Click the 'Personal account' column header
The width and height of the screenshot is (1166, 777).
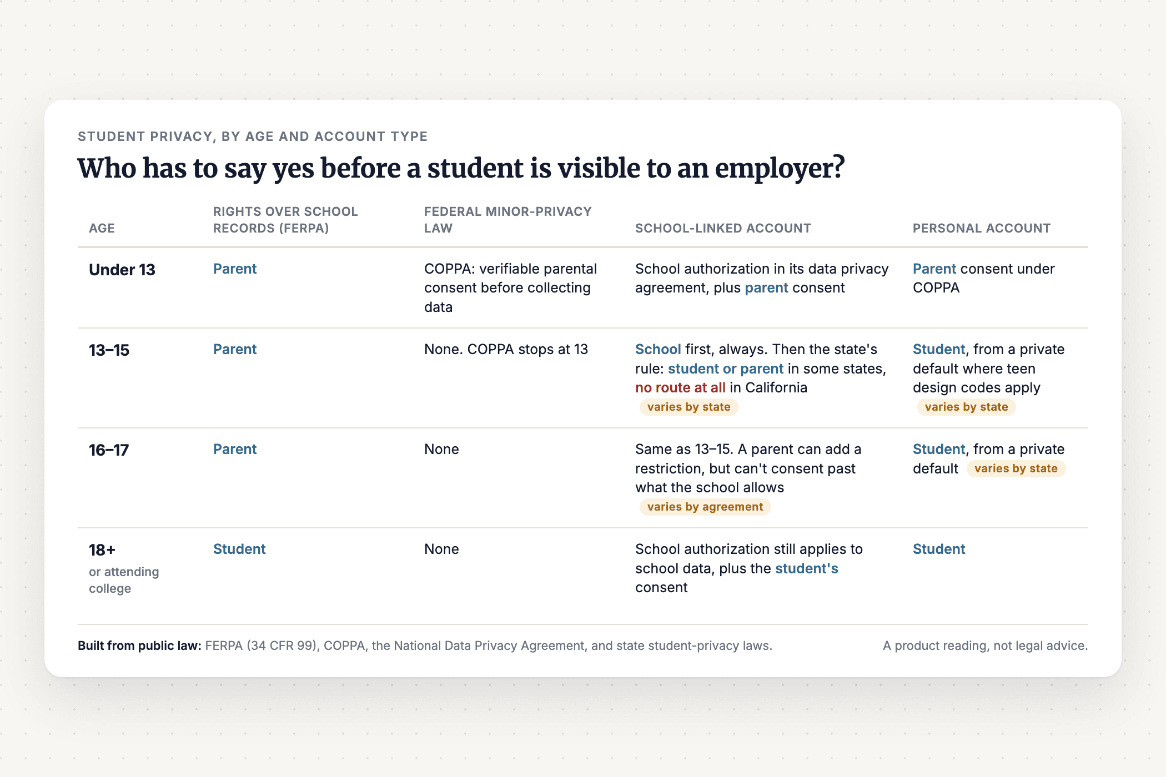(x=982, y=228)
